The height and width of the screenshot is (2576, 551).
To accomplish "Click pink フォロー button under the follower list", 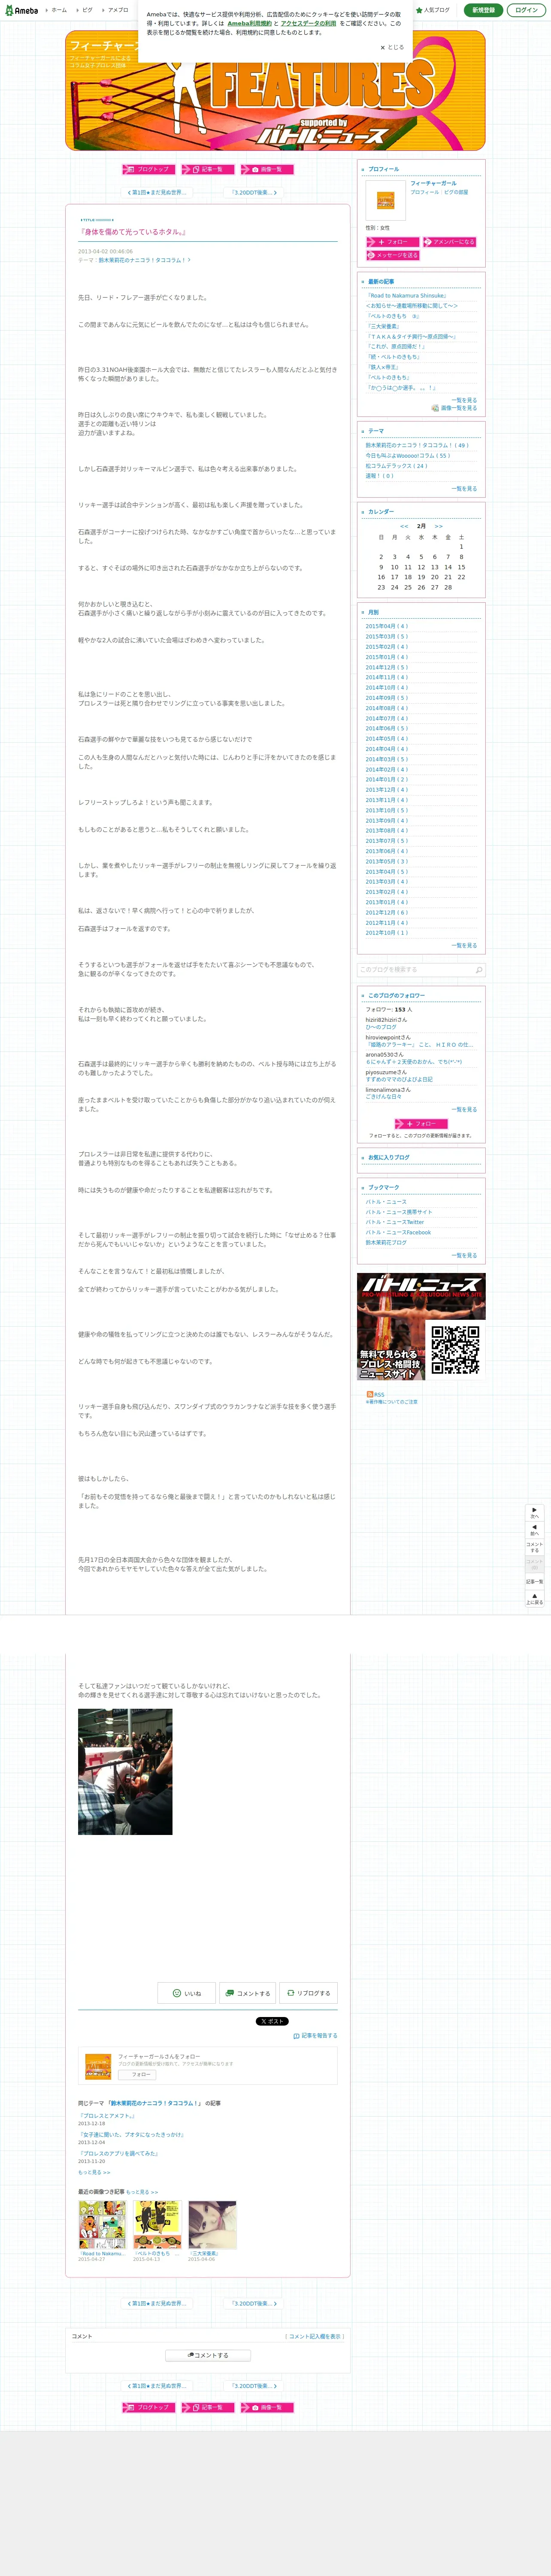I will pyautogui.click(x=421, y=1124).
